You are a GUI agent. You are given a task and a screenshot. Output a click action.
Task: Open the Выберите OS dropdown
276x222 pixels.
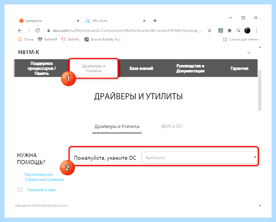(x=199, y=158)
